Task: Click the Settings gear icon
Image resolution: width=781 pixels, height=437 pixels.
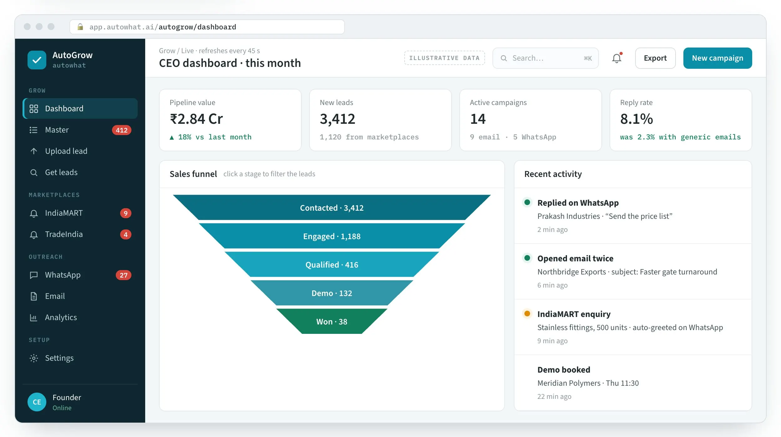Action: pyautogui.click(x=34, y=358)
